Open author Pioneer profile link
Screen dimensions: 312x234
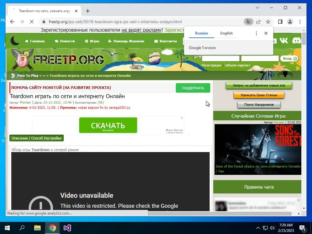click(x=26, y=102)
